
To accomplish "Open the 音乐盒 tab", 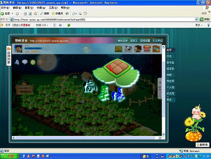I will (170, 62).
